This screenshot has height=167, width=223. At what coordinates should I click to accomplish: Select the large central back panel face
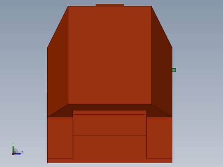click(110, 55)
